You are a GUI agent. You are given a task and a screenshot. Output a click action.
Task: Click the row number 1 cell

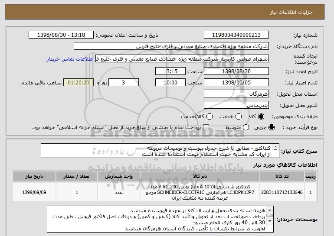(310, 192)
